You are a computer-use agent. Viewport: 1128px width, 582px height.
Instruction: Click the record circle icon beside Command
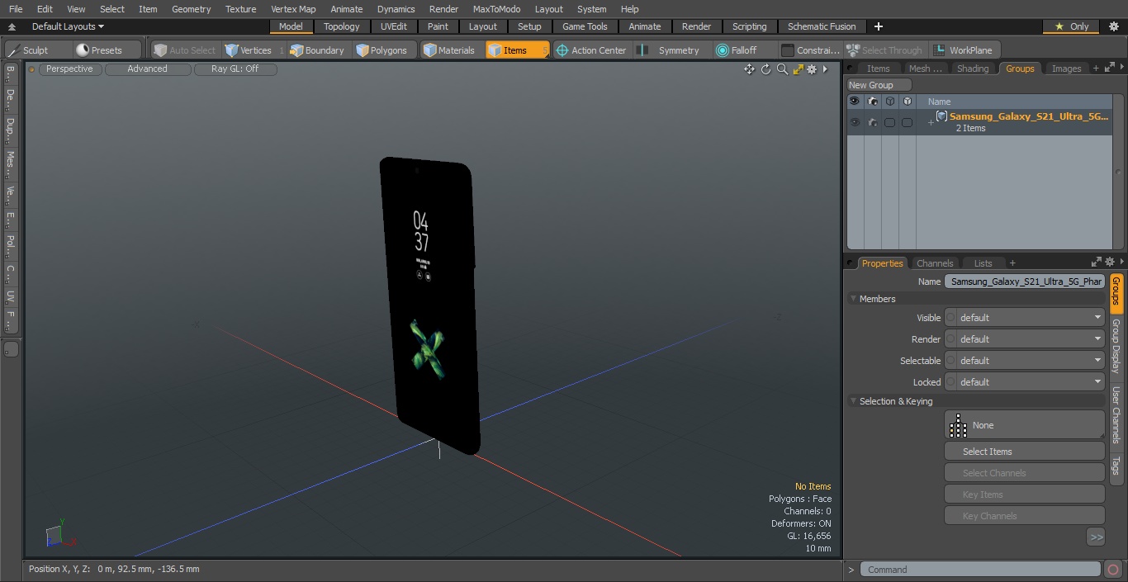click(x=1113, y=570)
